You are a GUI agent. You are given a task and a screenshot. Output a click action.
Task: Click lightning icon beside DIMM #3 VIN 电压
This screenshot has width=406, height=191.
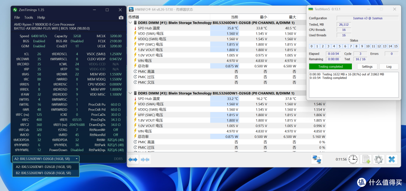click(135, 131)
